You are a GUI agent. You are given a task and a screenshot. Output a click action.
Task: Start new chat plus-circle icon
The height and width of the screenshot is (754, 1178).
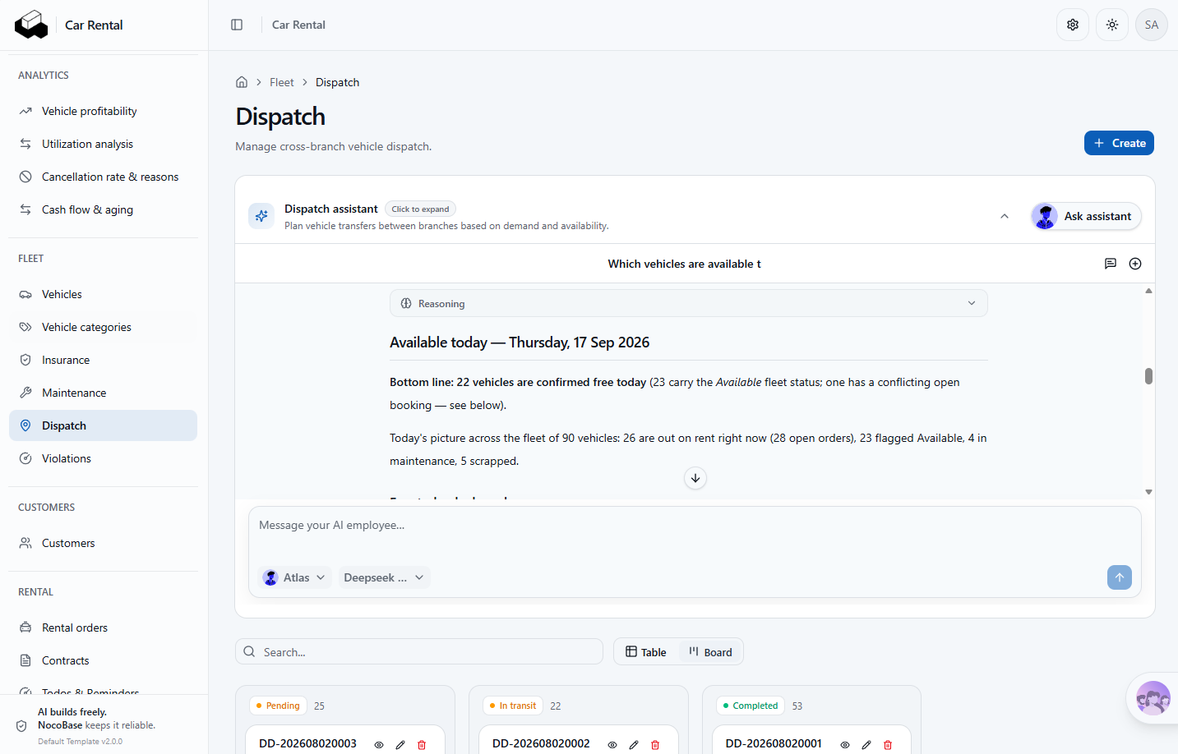[1135, 264]
